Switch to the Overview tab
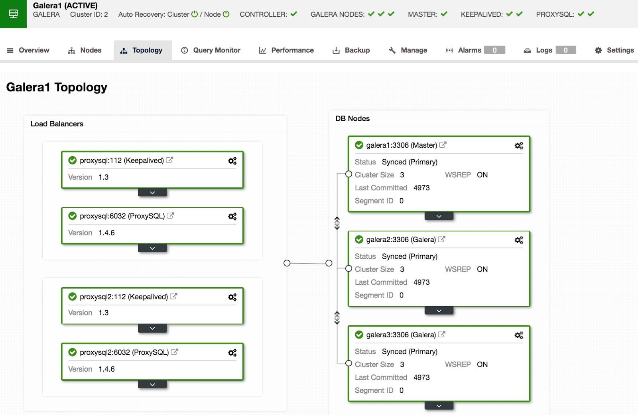The height and width of the screenshot is (415, 638). (x=28, y=50)
